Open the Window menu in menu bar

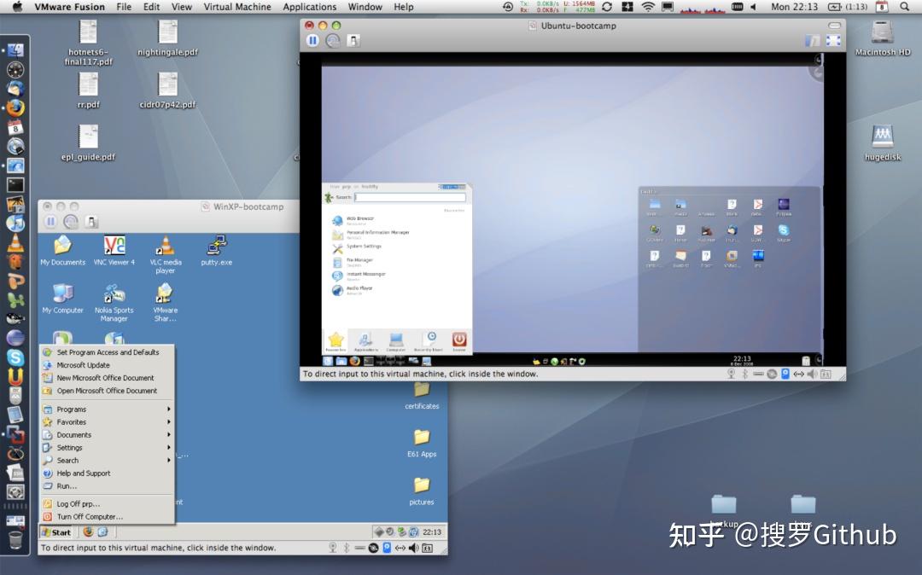click(x=365, y=7)
